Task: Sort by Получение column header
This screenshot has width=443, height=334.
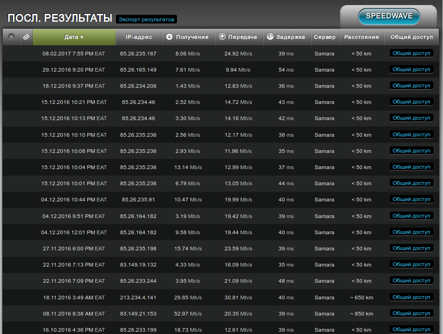Action: pyautogui.click(x=188, y=37)
